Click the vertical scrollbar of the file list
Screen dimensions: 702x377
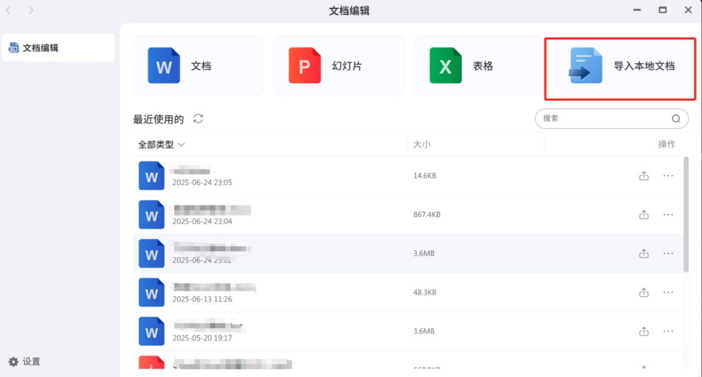point(686,214)
